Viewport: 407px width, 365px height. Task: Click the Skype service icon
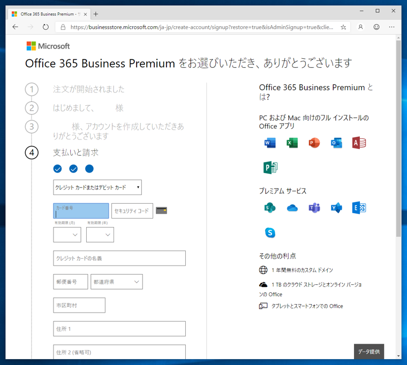(270, 232)
